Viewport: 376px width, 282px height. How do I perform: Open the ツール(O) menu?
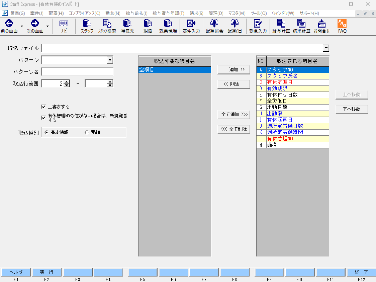pos(258,14)
